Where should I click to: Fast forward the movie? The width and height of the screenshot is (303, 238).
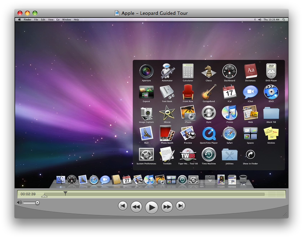(167, 207)
